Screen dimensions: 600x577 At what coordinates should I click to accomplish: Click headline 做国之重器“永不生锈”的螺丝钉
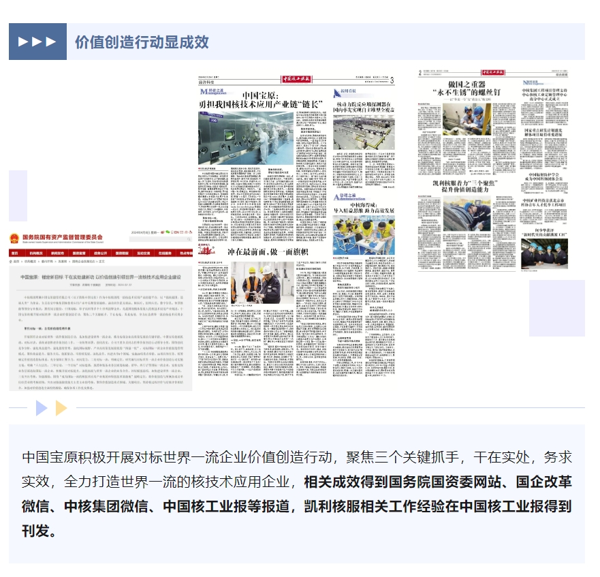(x=467, y=89)
